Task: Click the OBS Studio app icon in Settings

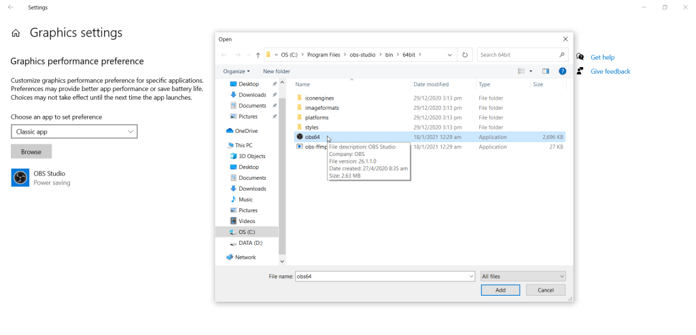Action: [20, 178]
